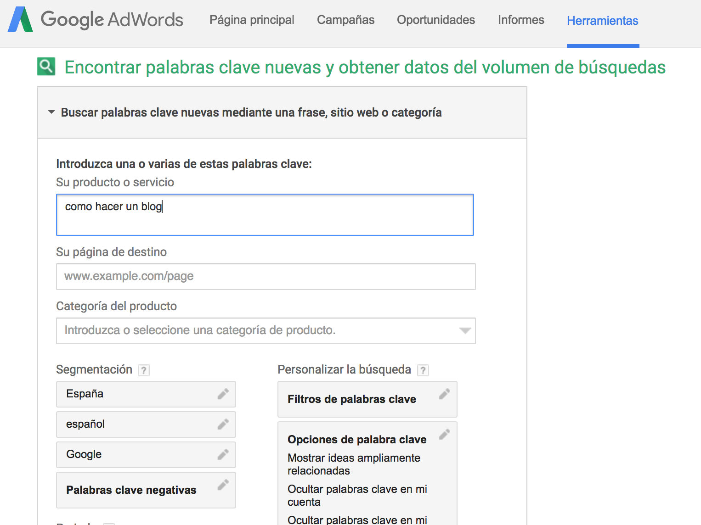Image resolution: width=701 pixels, height=525 pixels.
Task: Open the Informes tab
Action: (521, 20)
